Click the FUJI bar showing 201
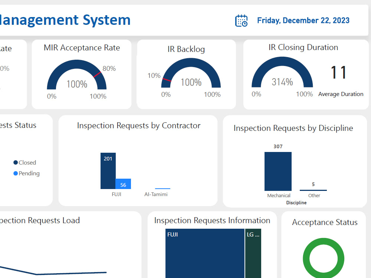This screenshot has width=371, height=278. point(108,171)
